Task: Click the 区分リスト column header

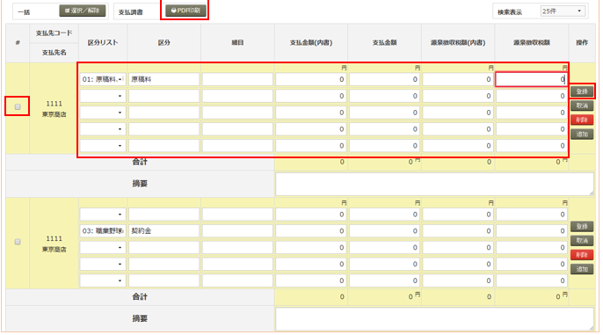Action: (103, 43)
